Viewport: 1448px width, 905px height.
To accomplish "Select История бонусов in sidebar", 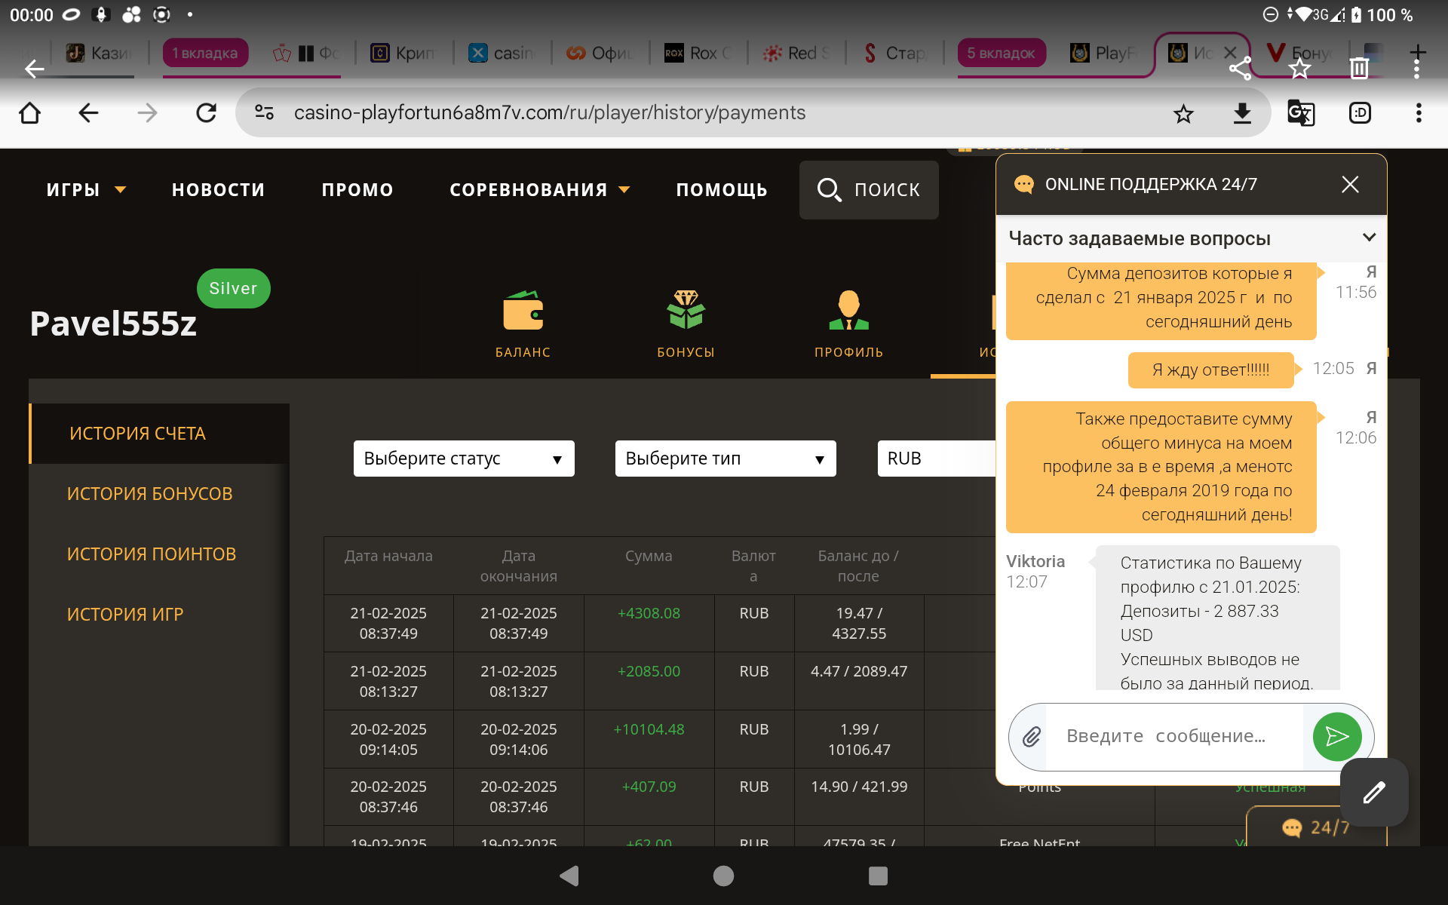I will pyautogui.click(x=149, y=494).
